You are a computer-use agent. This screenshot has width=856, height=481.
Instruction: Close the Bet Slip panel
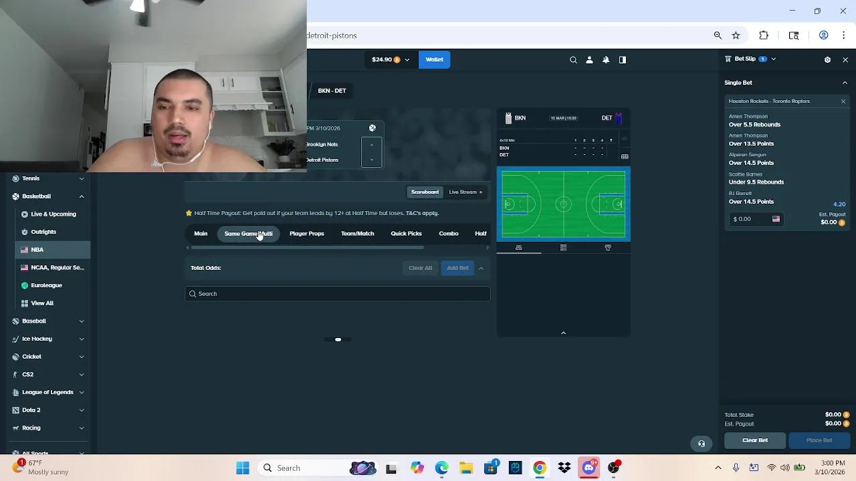(845, 59)
